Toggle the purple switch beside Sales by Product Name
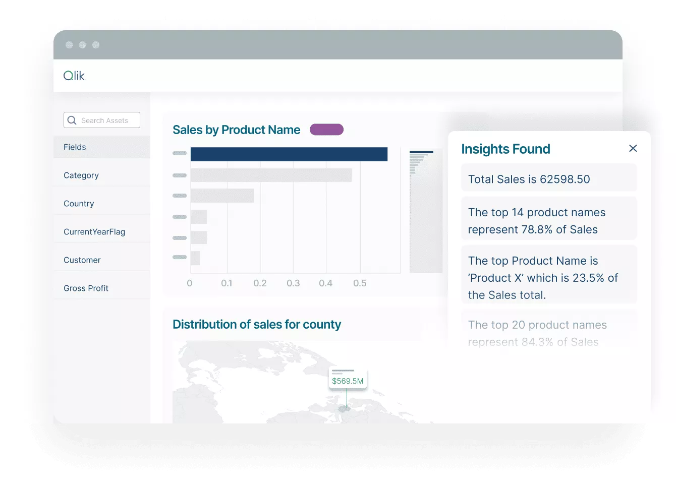 tap(326, 130)
